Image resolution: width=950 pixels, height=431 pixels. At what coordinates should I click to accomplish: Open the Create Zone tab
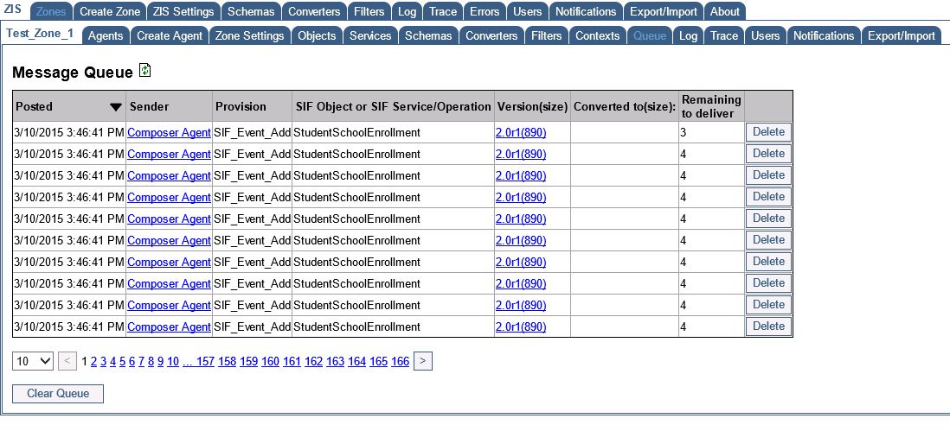pyautogui.click(x=110, y=11)
